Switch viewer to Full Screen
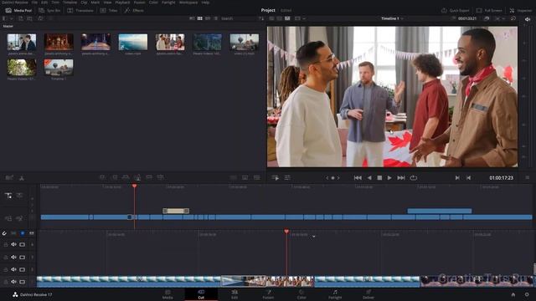 tap(489, 11)
